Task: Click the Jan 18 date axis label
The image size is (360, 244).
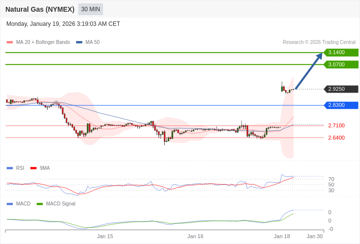Action: 282,236
